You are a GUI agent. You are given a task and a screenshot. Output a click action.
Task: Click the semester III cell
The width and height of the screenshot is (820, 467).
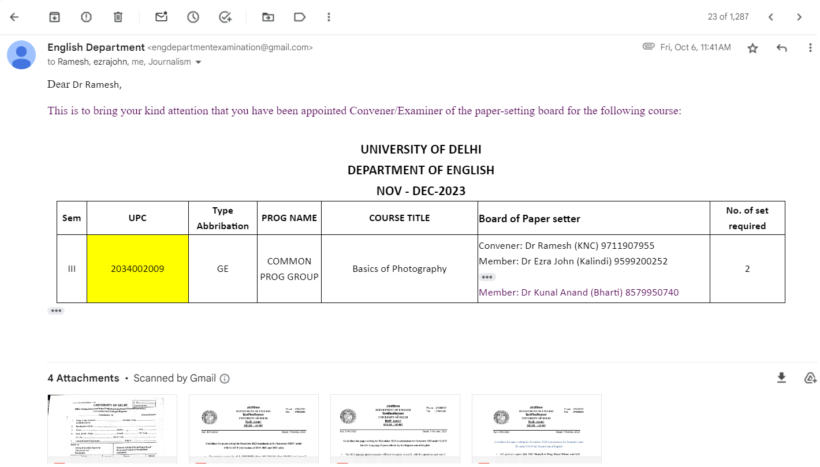coord(72,268)
